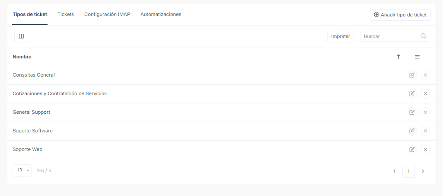This screenshot has width=443, height=196.
Task: Delete the General Support ticket type
Action: pos(425,112)
